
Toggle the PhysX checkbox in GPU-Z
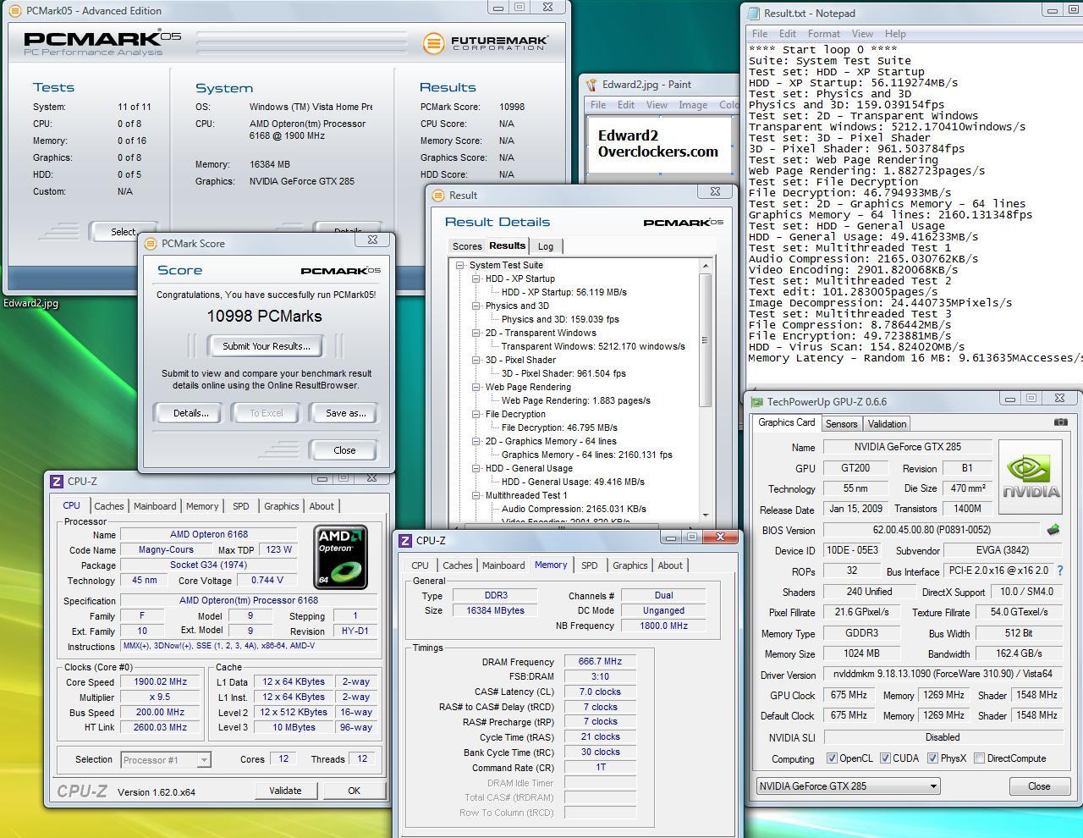tap(932, 758)
